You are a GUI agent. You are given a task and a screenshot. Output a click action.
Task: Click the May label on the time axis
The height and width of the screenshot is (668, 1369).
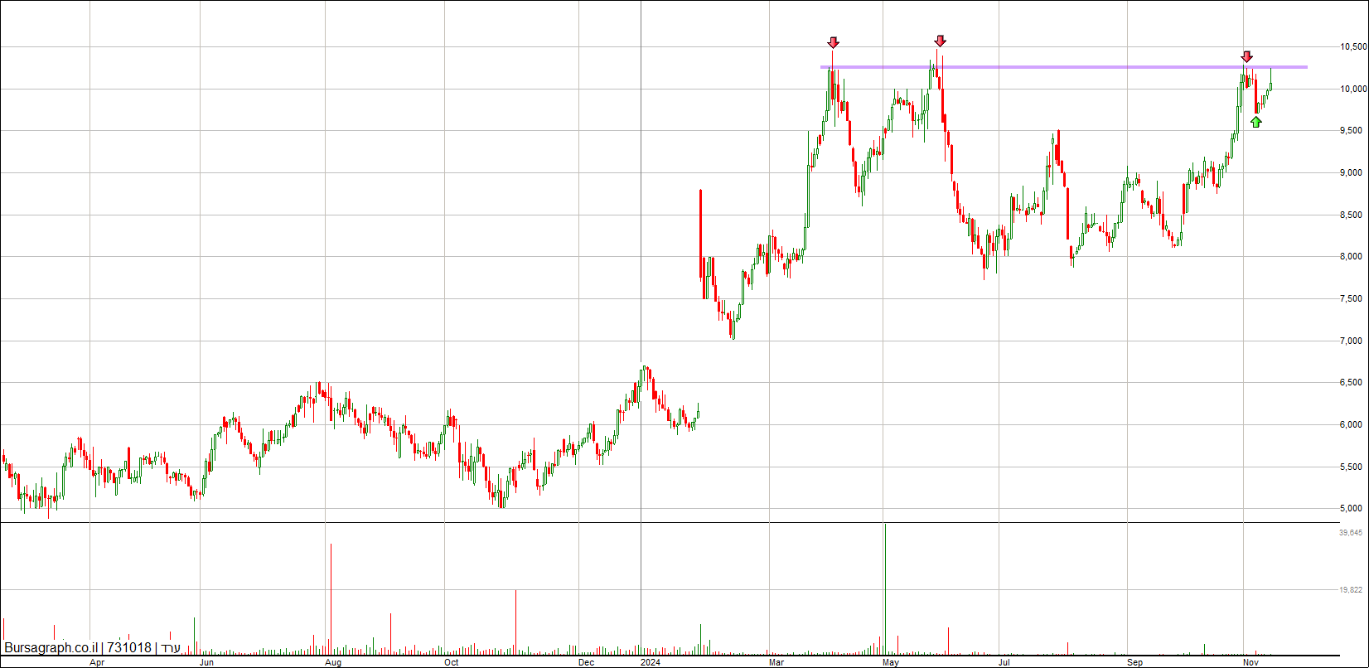[x=891, y=662]
